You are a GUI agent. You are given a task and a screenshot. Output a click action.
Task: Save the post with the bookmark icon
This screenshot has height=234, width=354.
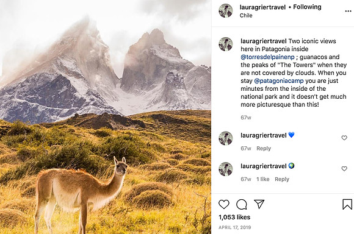(347, 204)
